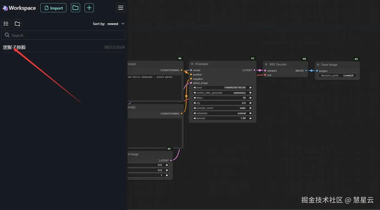
Task: Collapse the KSampler node via its title dot
Action: tap(192, 64)
